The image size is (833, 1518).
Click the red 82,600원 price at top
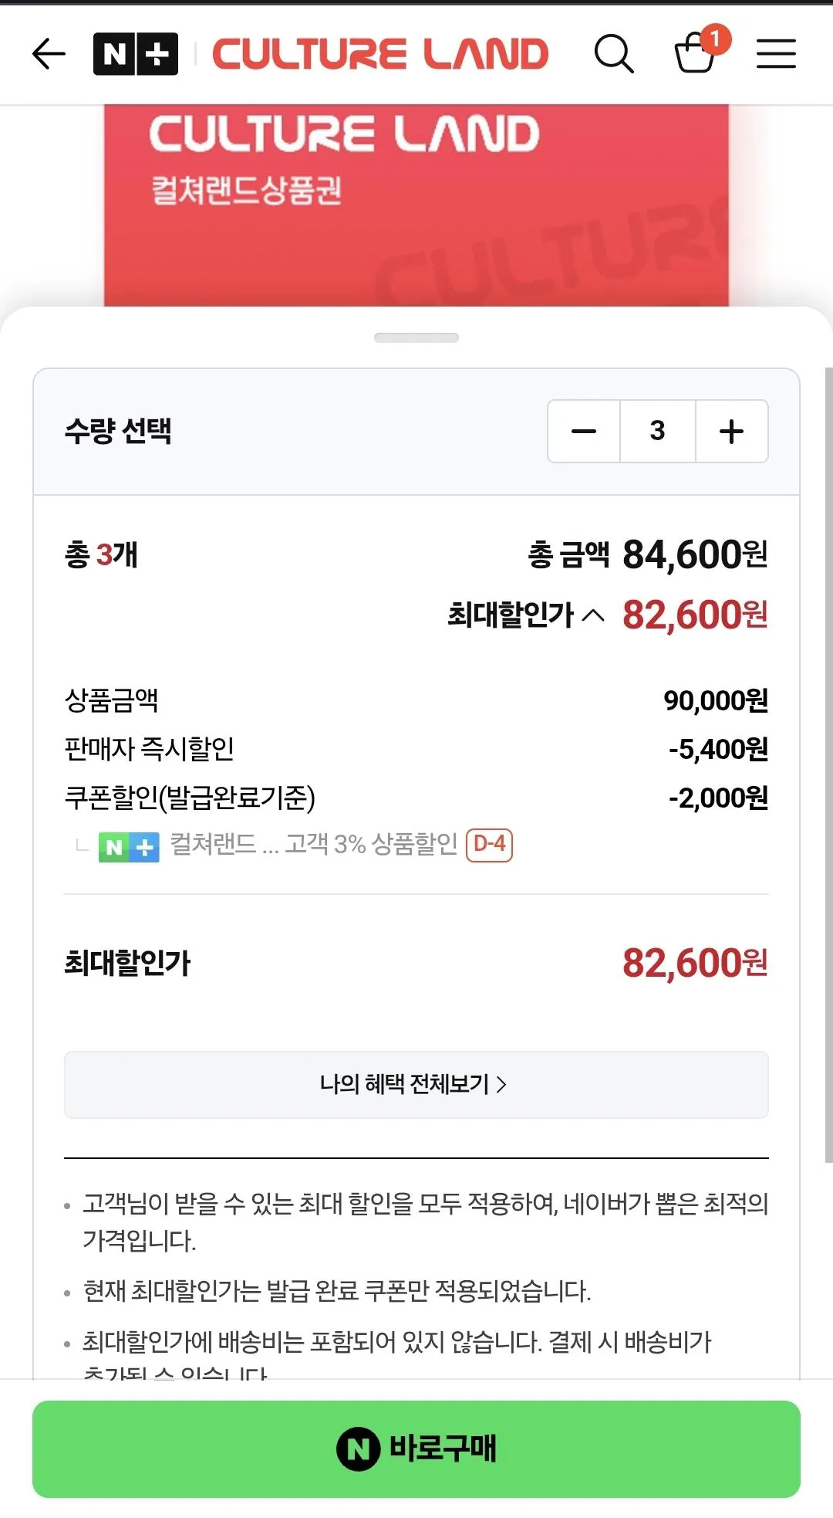[695, 615]
